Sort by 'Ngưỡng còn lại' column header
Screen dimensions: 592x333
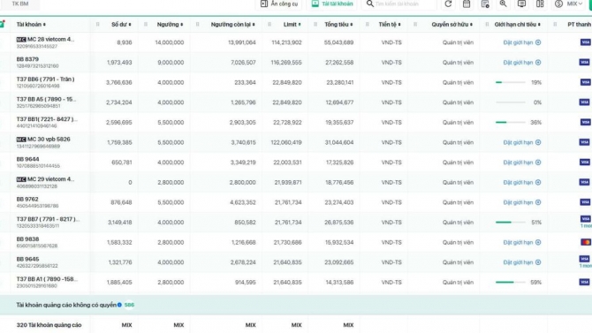pyautogui.click(x=232, y=25)
